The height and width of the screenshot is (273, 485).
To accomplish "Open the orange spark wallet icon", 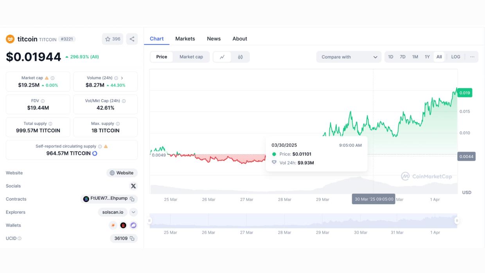I will (113, 225).
